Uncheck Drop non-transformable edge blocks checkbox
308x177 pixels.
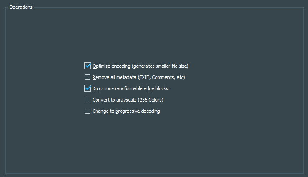click(87, 88)
